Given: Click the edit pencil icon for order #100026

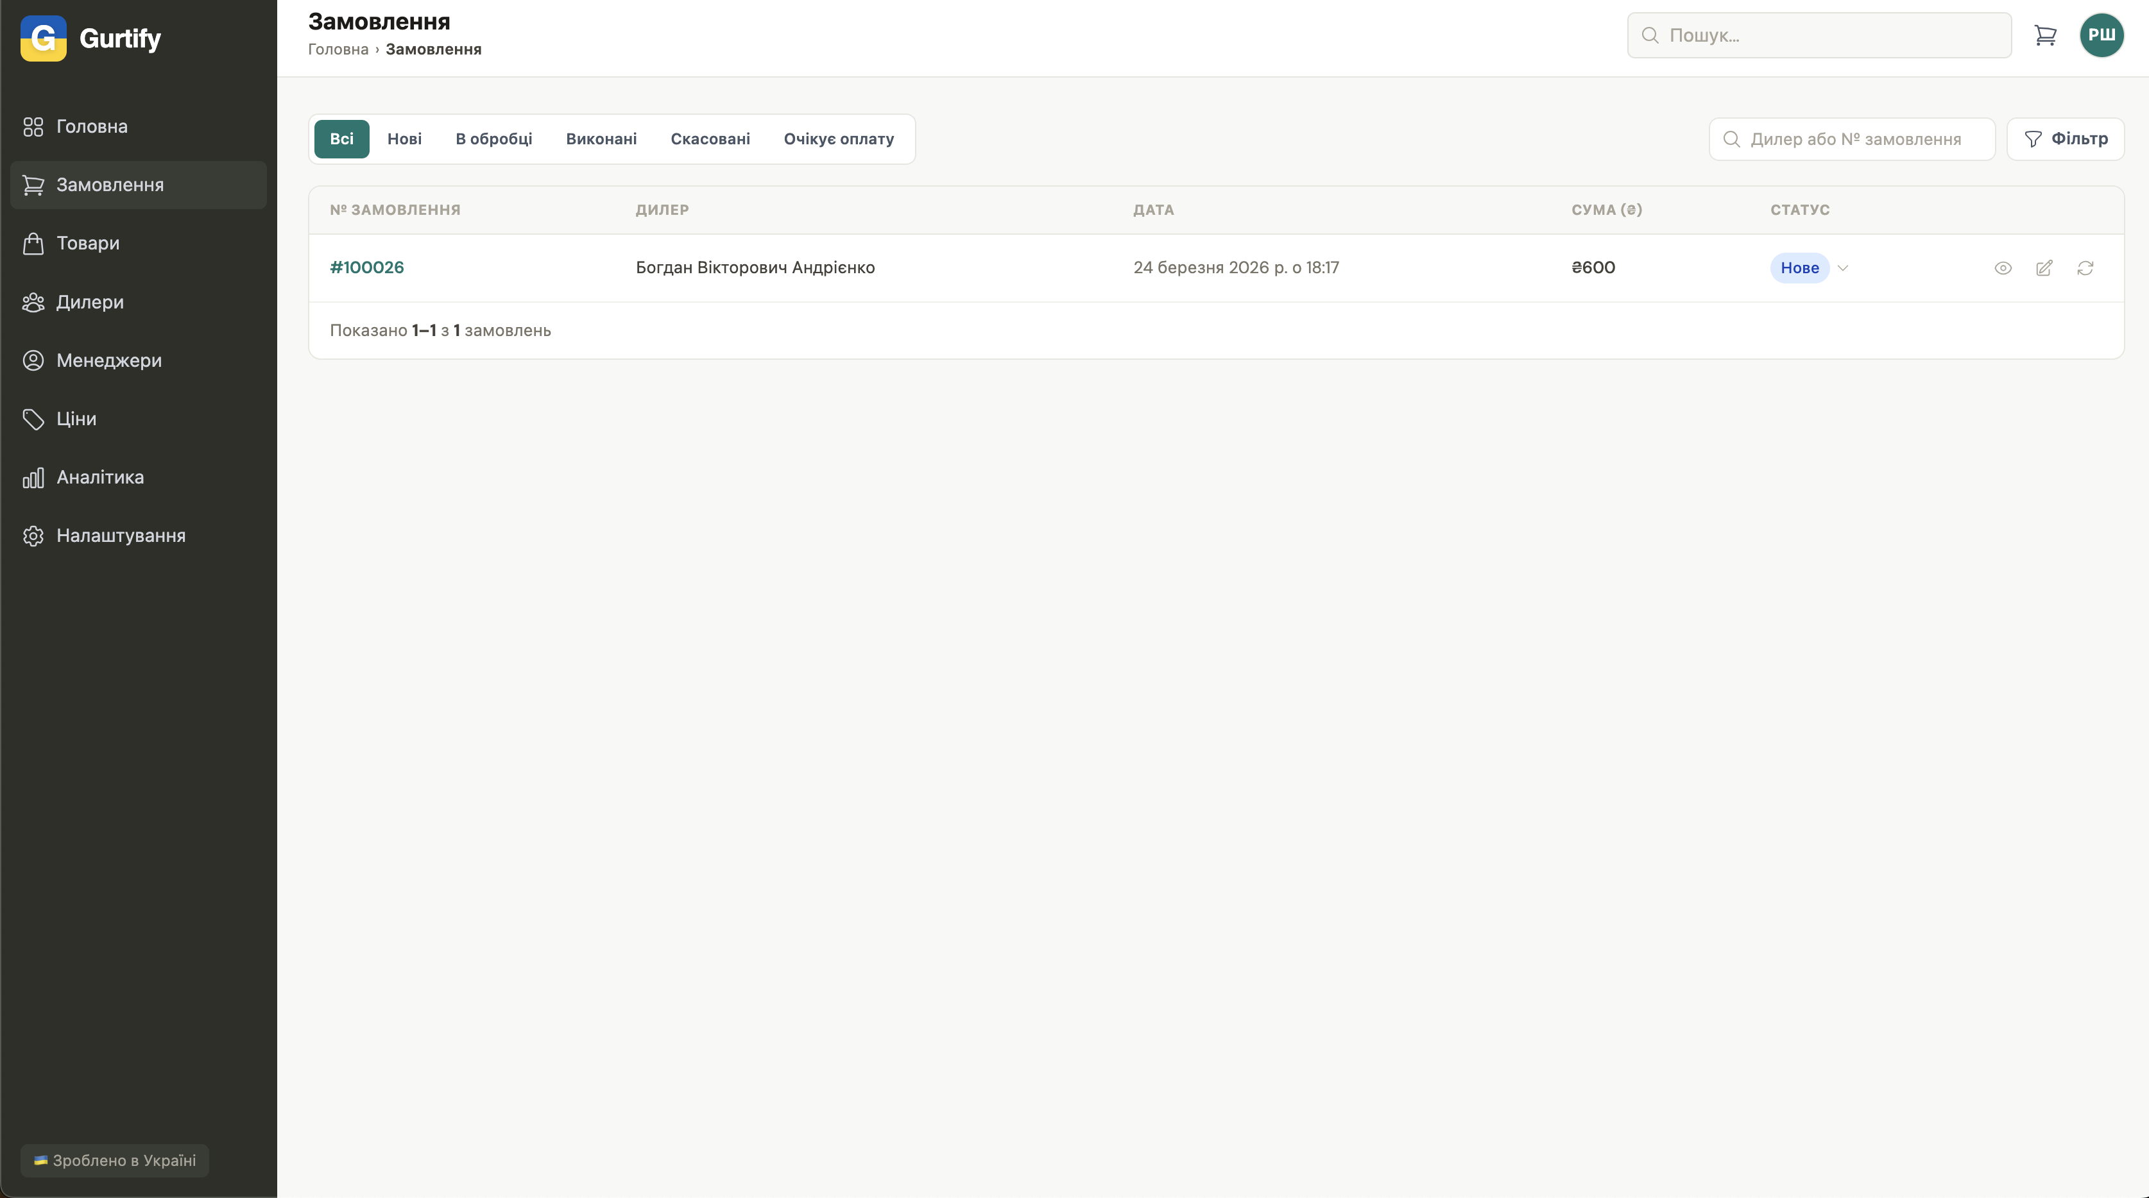Looking at the screenshot, I should pyautogui.click(x=2044, y=267).
